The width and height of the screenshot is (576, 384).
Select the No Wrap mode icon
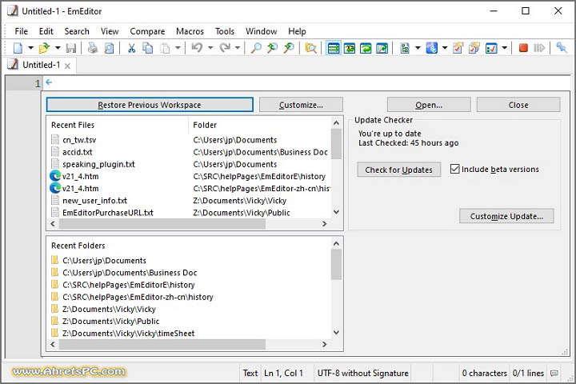point(334,48)
